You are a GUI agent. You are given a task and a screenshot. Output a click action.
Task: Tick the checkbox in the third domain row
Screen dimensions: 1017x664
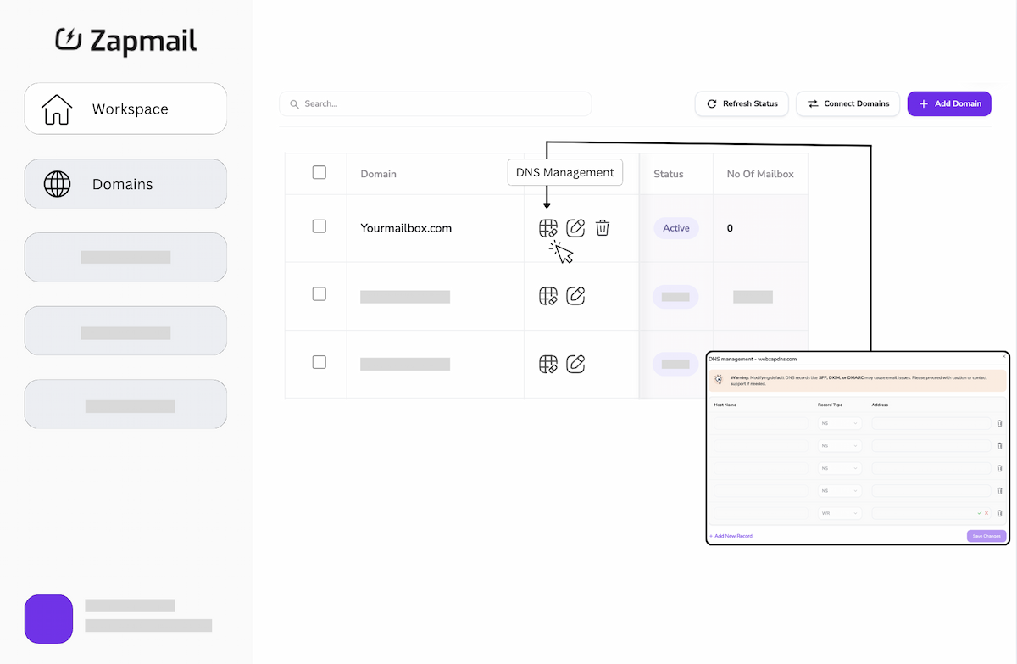pos(319,362)
